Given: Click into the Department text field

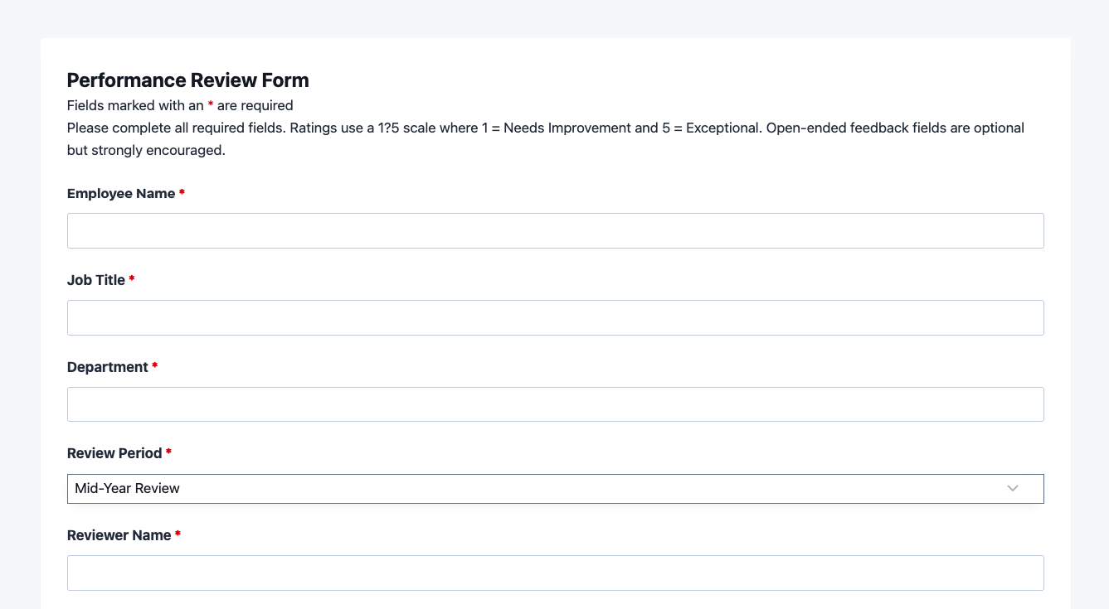Looking at the screenshot, I should click(x=555, y=404).
